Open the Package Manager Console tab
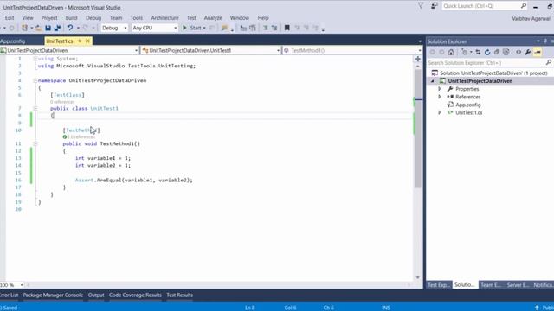Screen dimensions: 554x311 click(x=53, y=295)
